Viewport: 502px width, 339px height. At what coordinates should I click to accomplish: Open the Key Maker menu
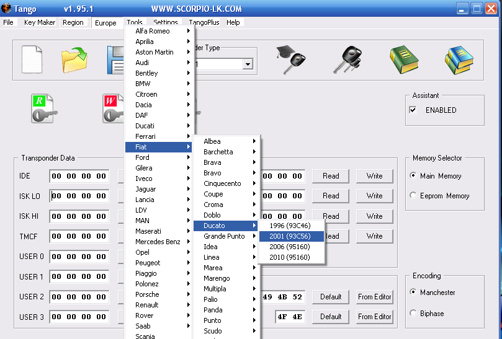pos(40,22)
